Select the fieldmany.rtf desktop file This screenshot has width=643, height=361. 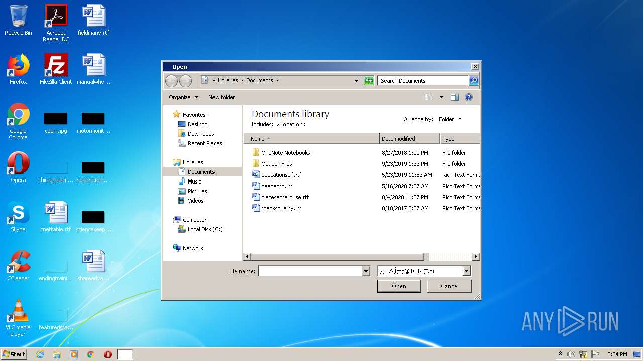tap(93, 20)
